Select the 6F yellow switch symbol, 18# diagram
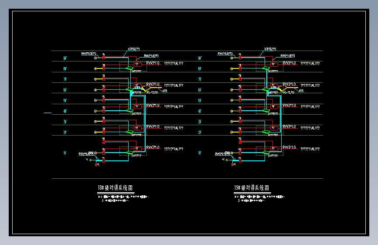 pyautogui.click(x=146, y=89)
